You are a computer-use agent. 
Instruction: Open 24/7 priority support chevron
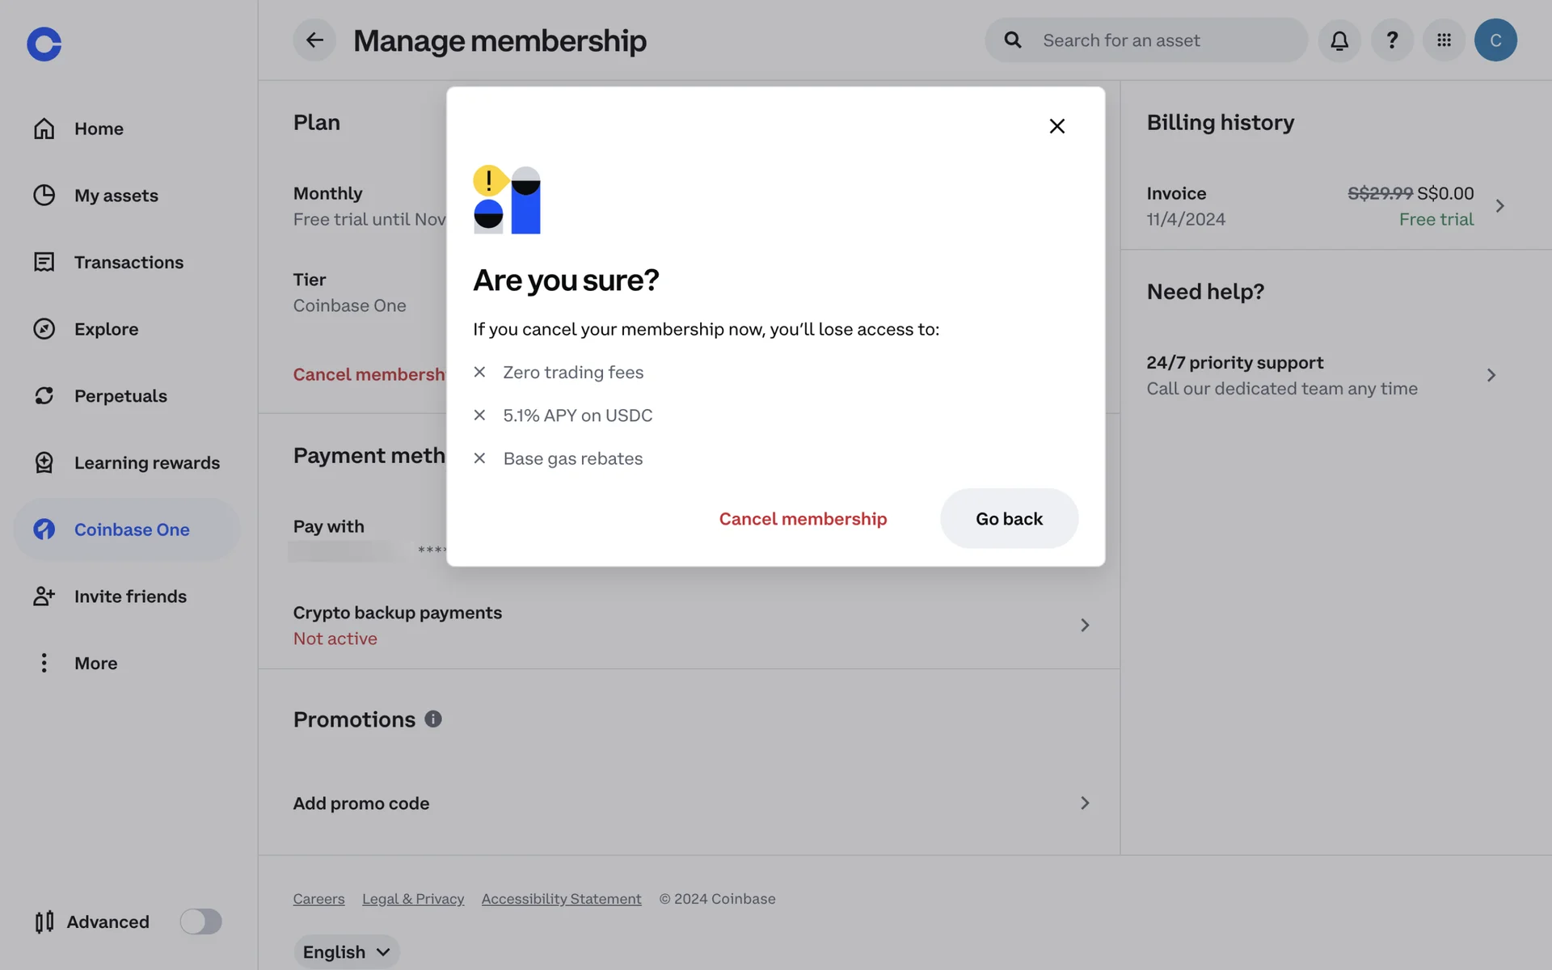(1491, 375)
